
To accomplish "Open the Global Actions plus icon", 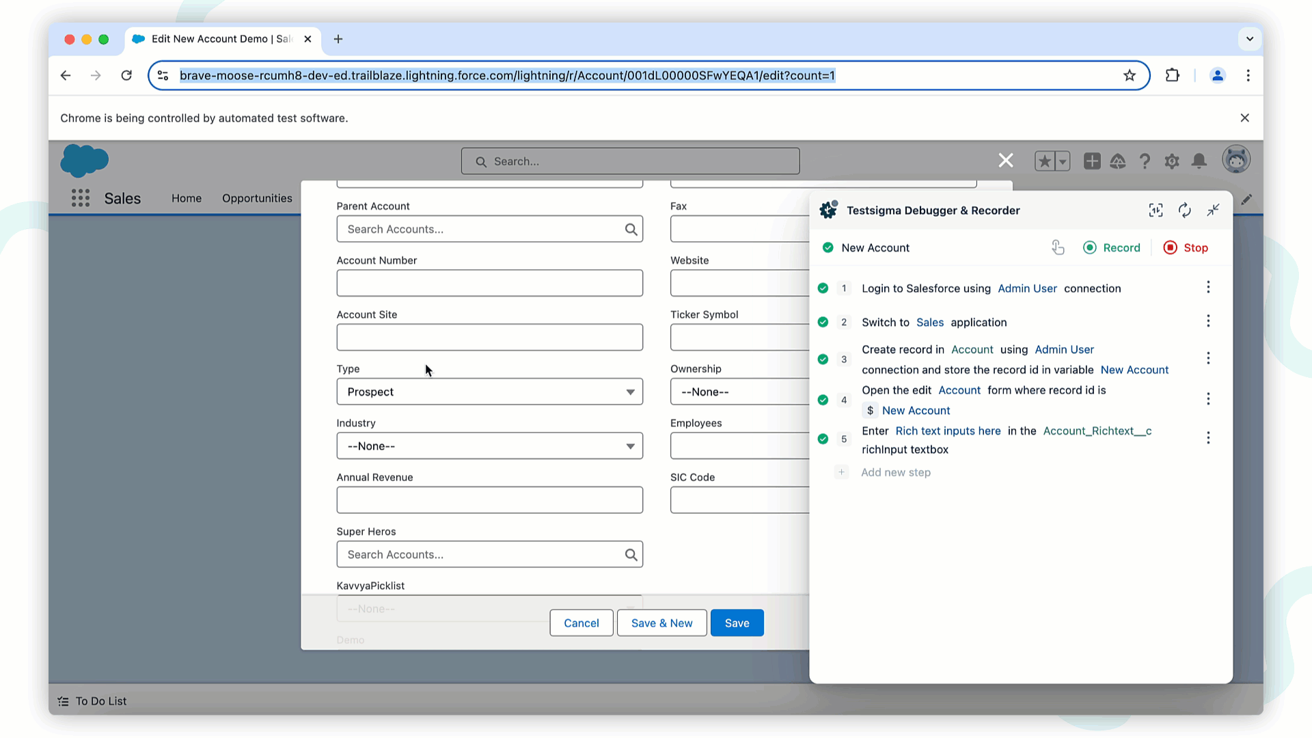I will (1092, 161).
